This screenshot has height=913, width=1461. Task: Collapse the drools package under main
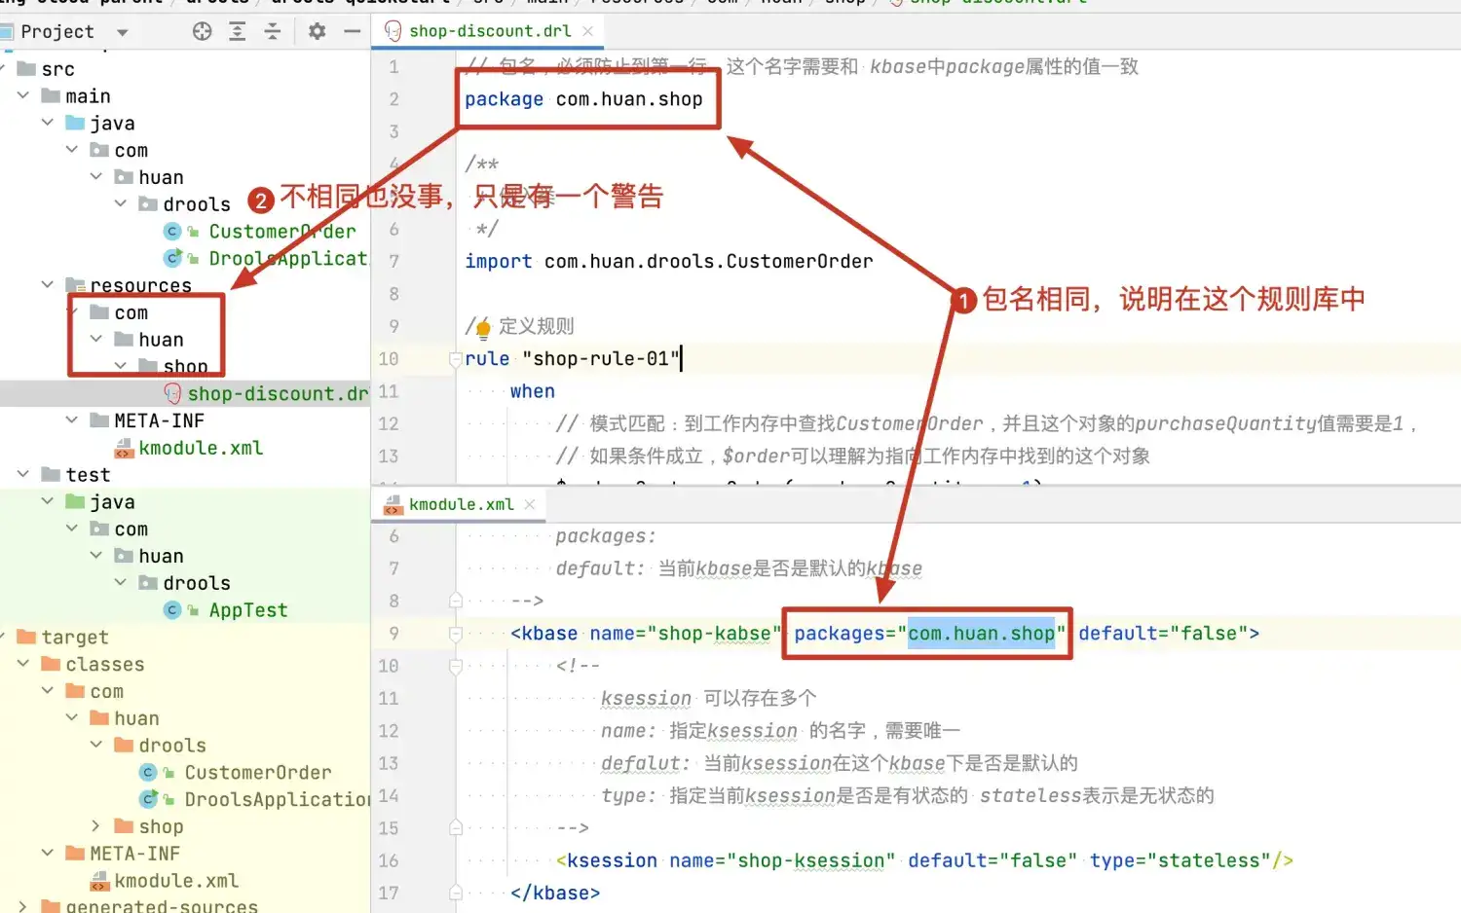121,203
